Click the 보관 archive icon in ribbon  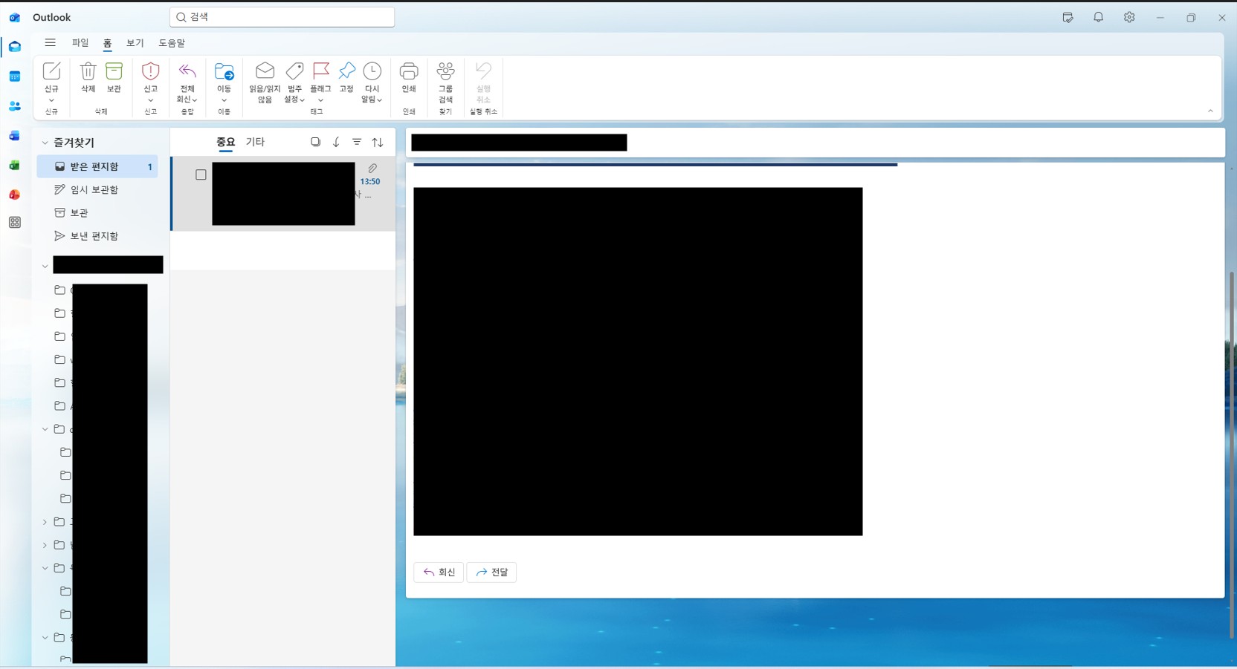click(x=114, y=71)
